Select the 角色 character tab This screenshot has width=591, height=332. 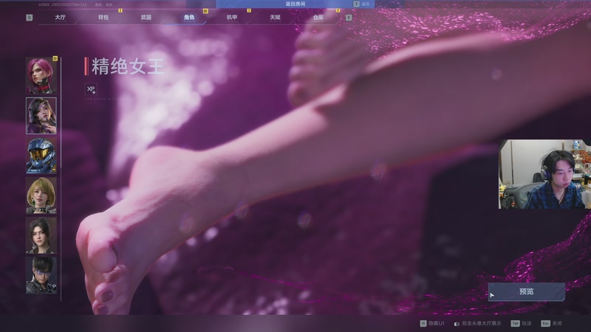point(189,17)
